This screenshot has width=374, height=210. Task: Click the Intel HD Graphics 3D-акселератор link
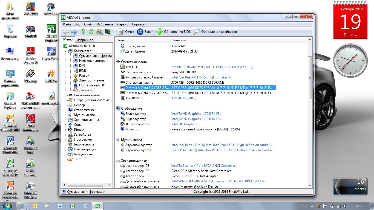point(184,124)
